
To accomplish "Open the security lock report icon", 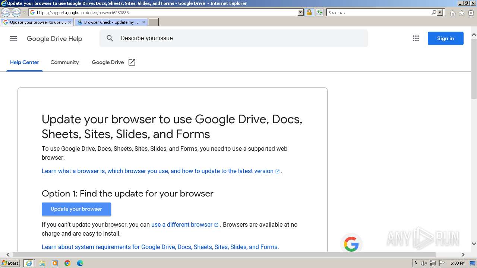I will coord(309,13).
